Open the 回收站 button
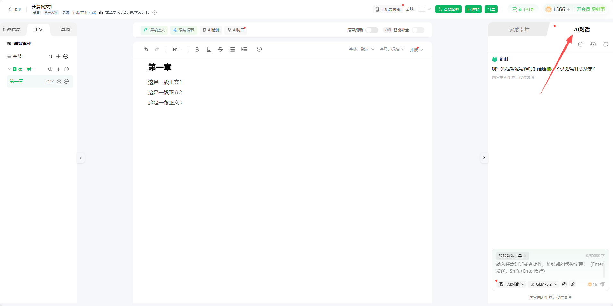The image size is (613, 306). point(473,9)
